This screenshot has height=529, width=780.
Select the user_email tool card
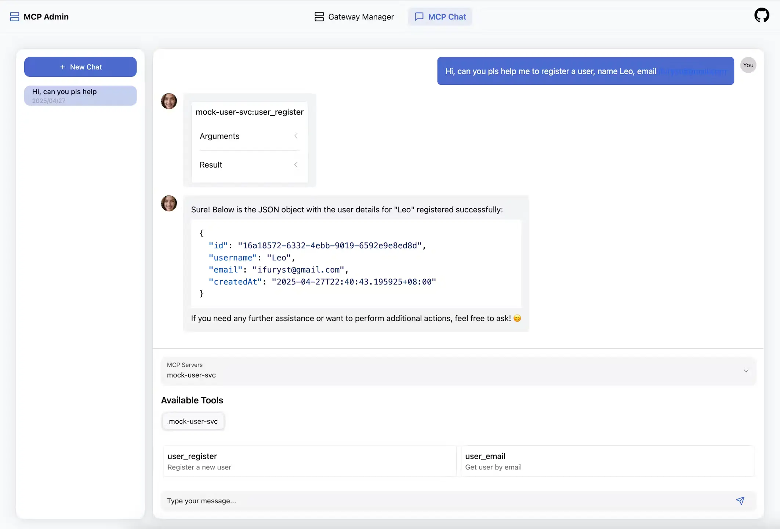[607, 461]
